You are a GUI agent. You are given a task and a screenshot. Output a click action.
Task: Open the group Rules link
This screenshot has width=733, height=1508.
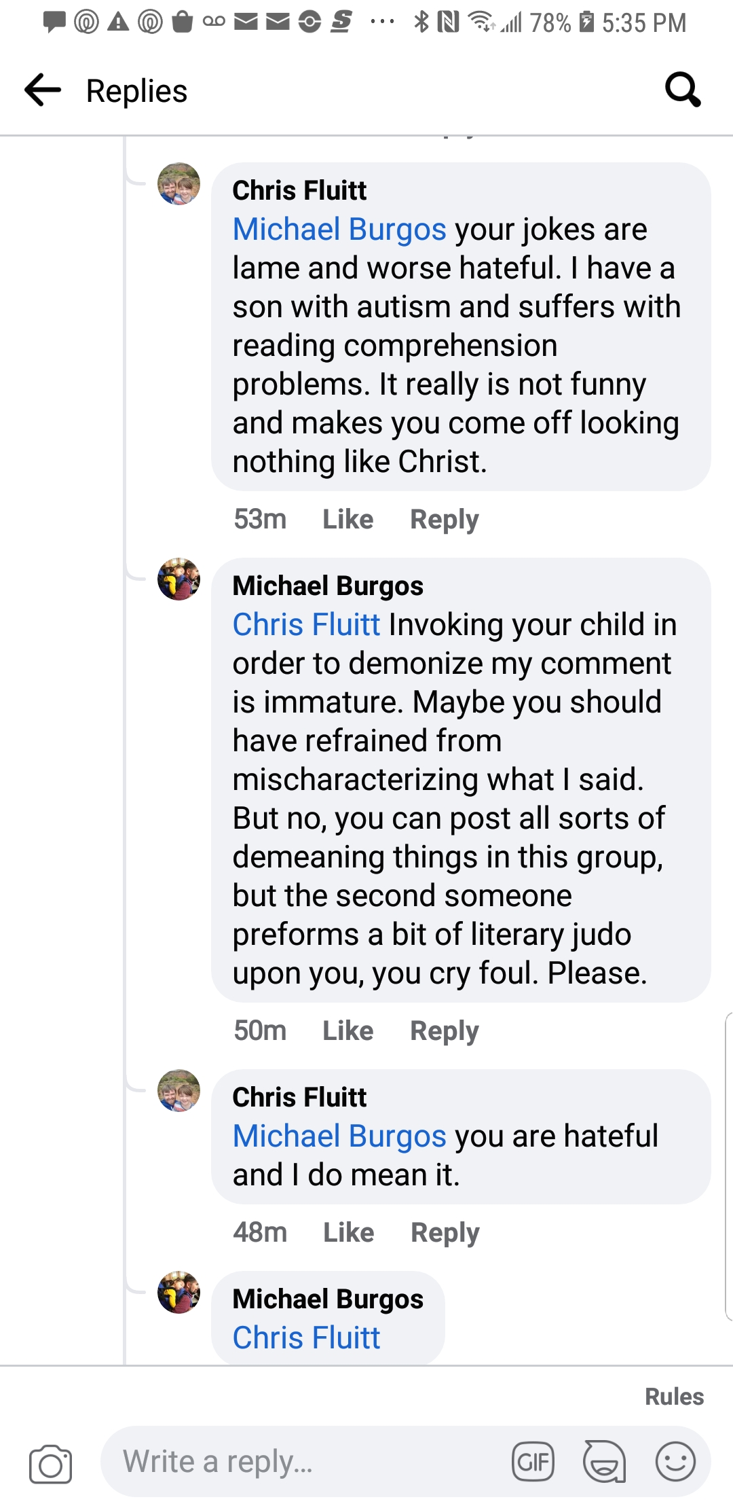point(674,1397)
